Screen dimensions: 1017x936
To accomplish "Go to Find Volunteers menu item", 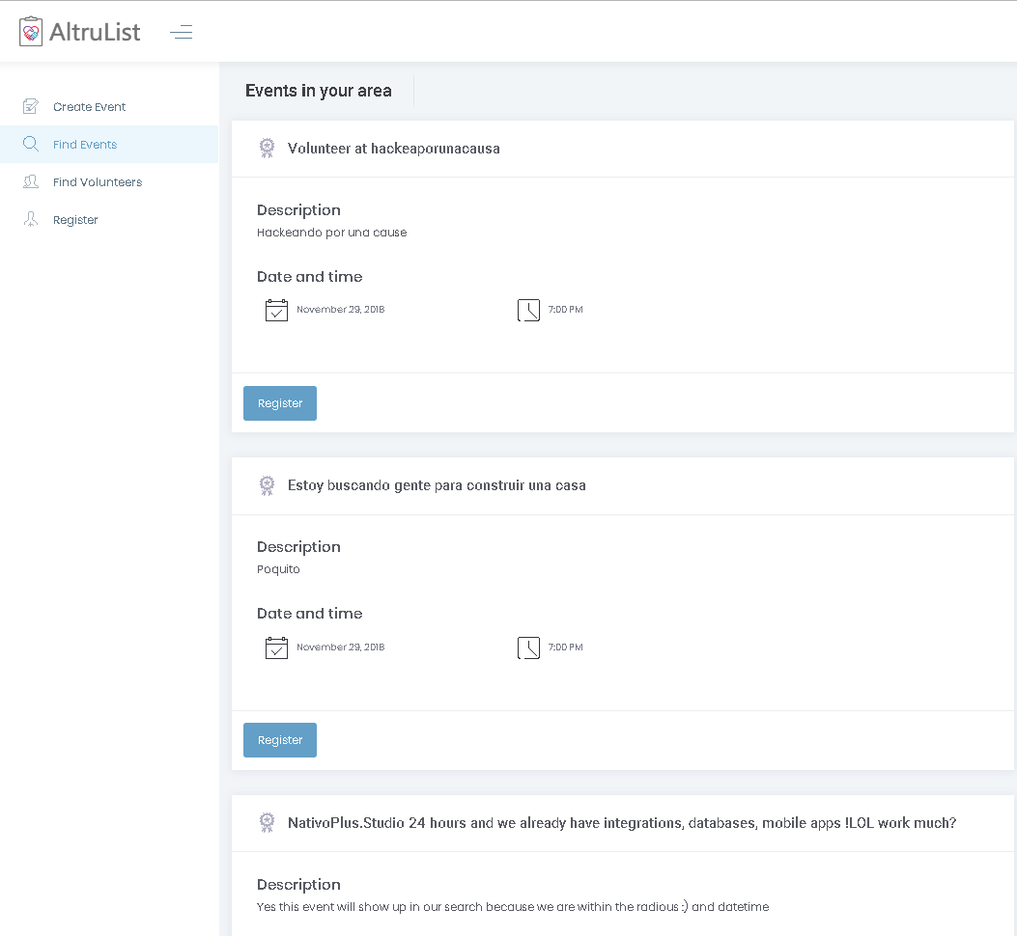I will tap(109, 181).
